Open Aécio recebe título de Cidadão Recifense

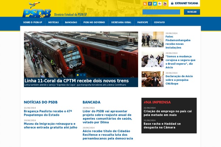tap(108, 135)
